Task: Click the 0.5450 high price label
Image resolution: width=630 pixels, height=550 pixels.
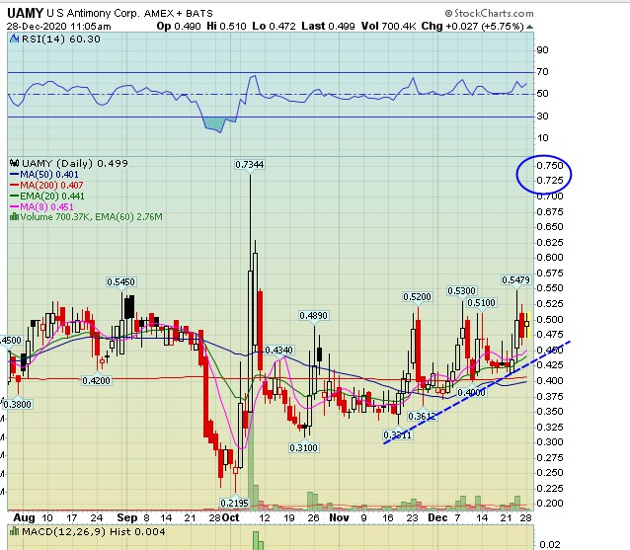Action: 120,282
